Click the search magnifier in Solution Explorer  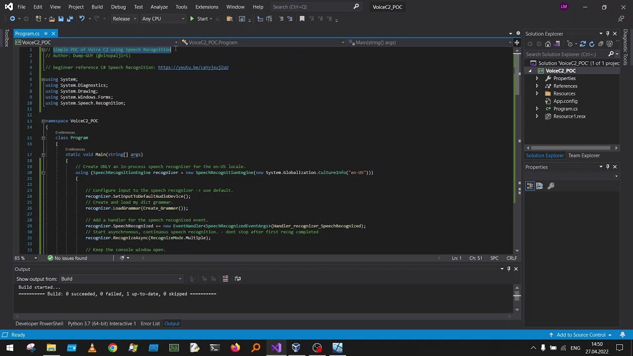tap(611, 54)
